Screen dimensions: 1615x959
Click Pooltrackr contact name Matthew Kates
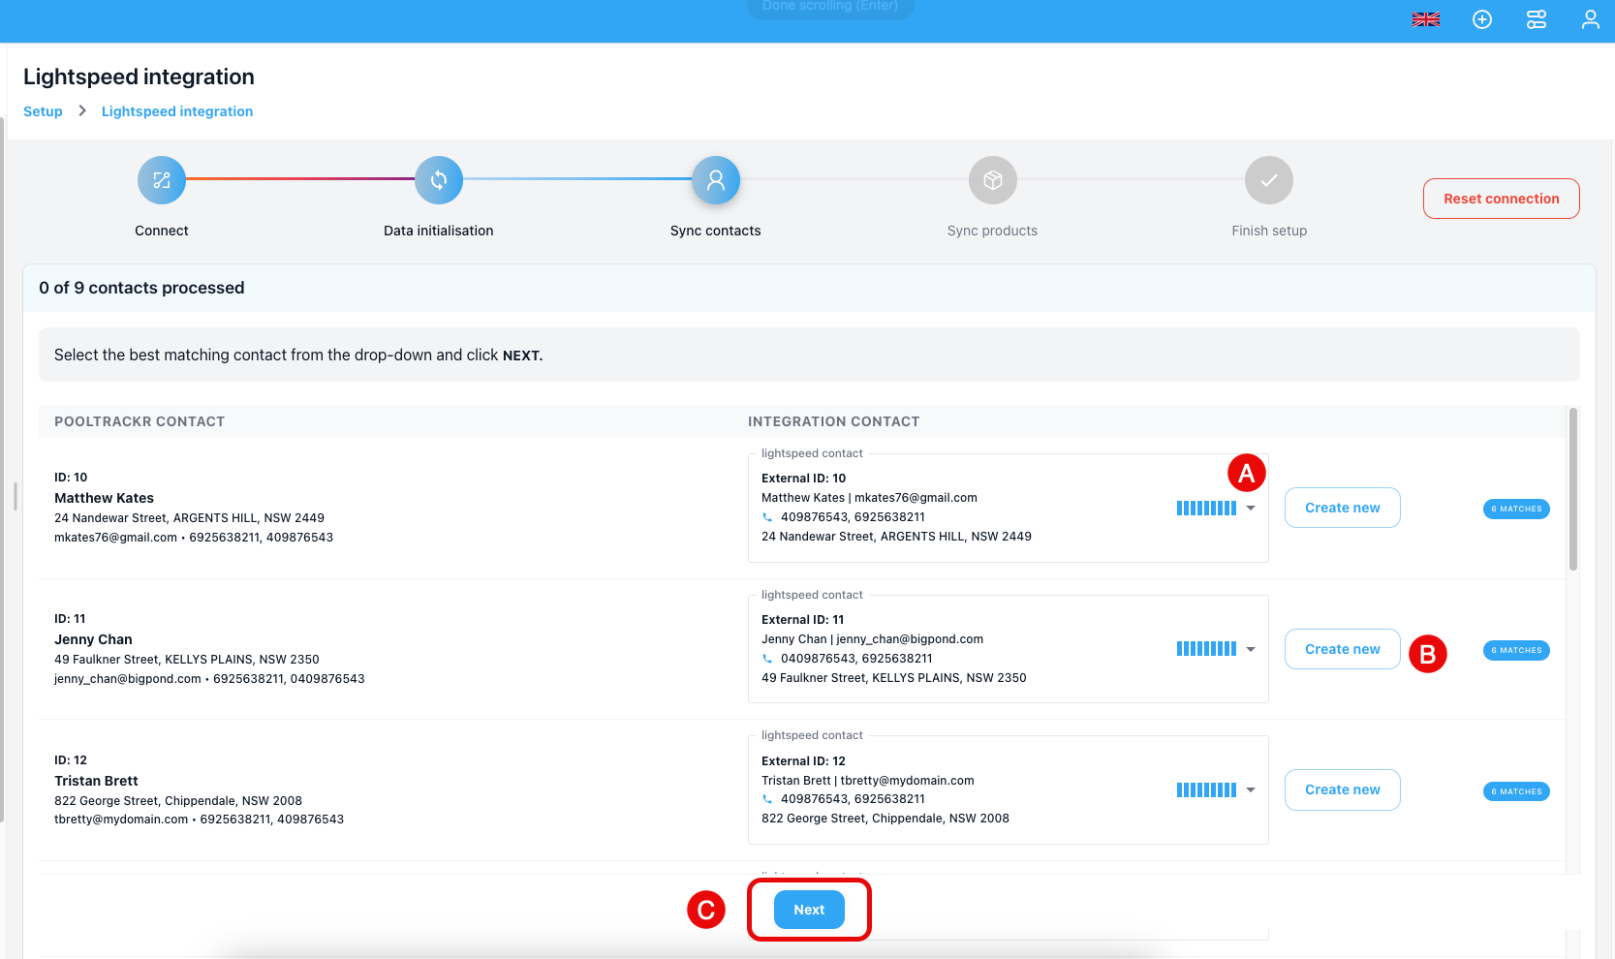tap(104, 498)
